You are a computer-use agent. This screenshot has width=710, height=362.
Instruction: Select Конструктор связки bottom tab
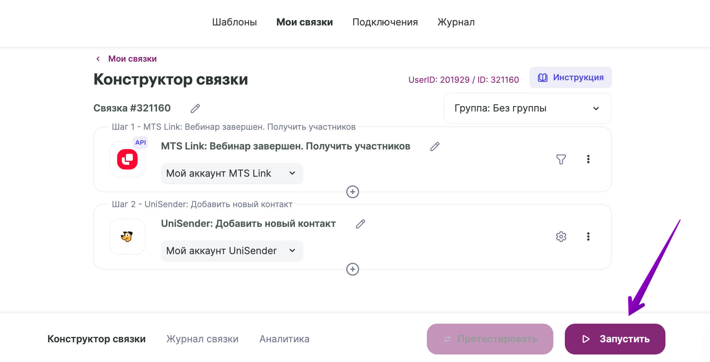96,339
